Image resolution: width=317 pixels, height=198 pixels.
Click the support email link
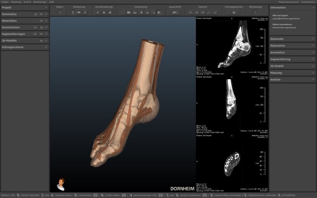click(286, 19)
